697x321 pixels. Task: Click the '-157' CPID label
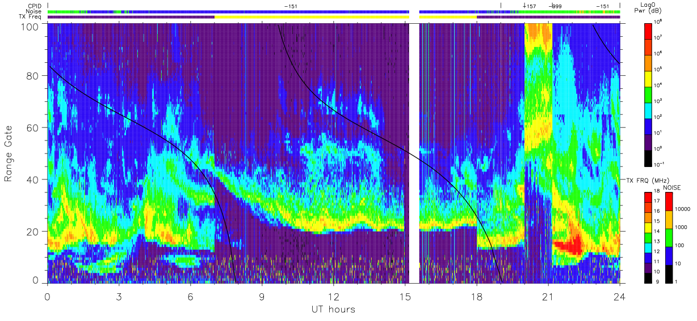point(529,6)
